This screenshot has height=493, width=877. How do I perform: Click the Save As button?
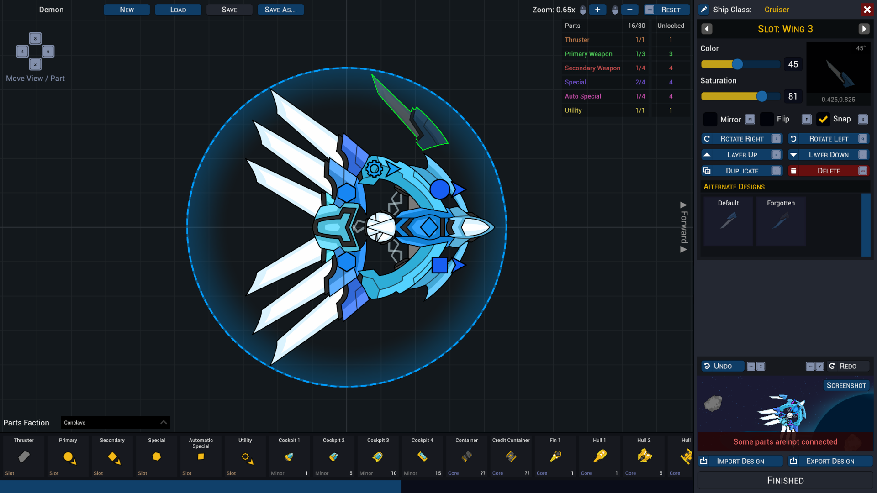coord(280,10)
